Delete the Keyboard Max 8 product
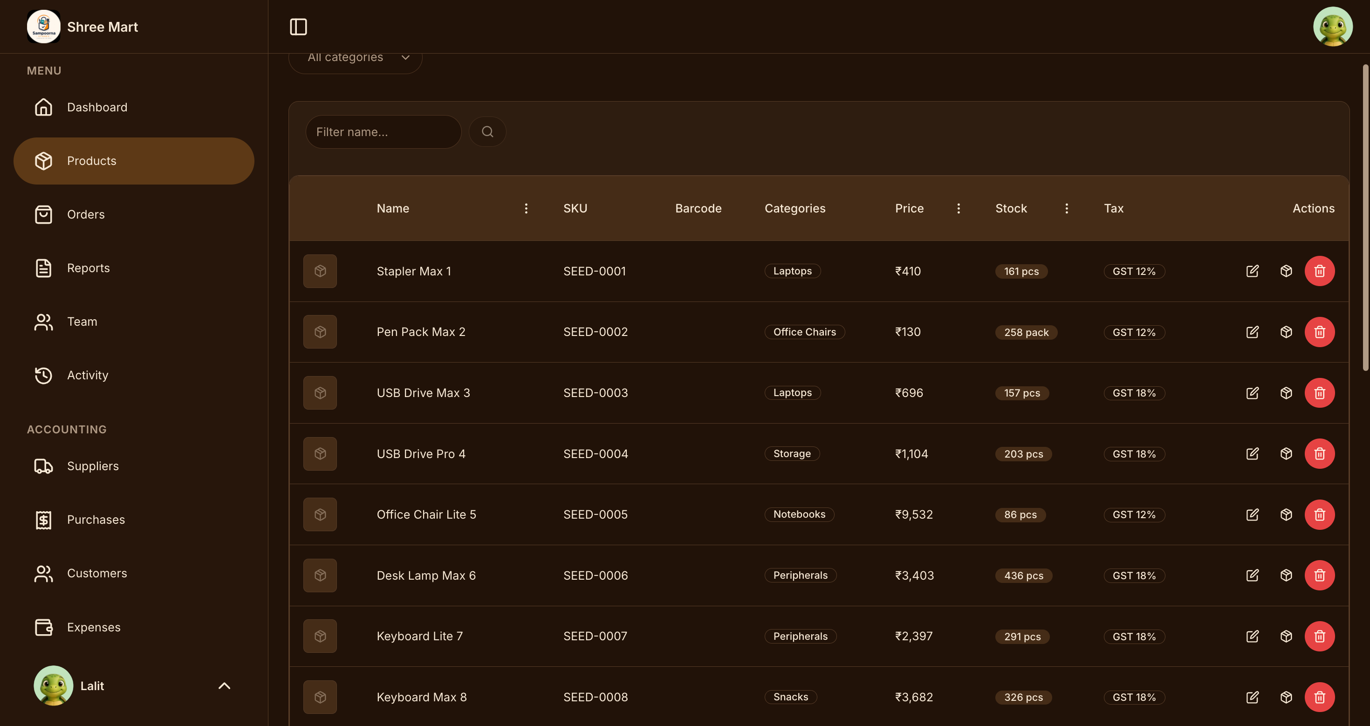The height and width of the screenshot is (726, 1370). (1320, 697)
